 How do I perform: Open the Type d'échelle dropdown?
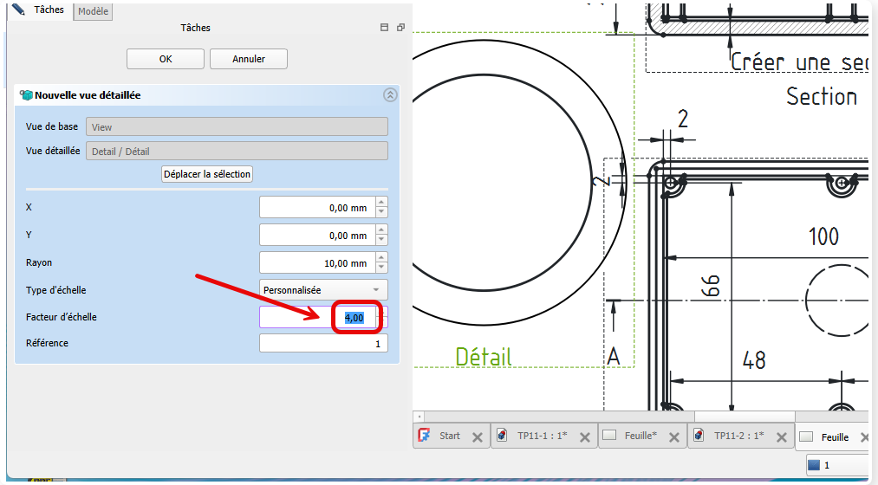324,290
